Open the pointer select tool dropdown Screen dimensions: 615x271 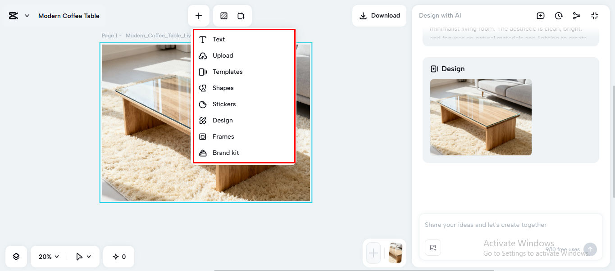coord(83,257)
